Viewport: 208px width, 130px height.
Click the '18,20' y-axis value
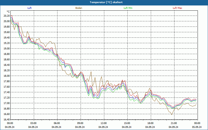point(7,70)
